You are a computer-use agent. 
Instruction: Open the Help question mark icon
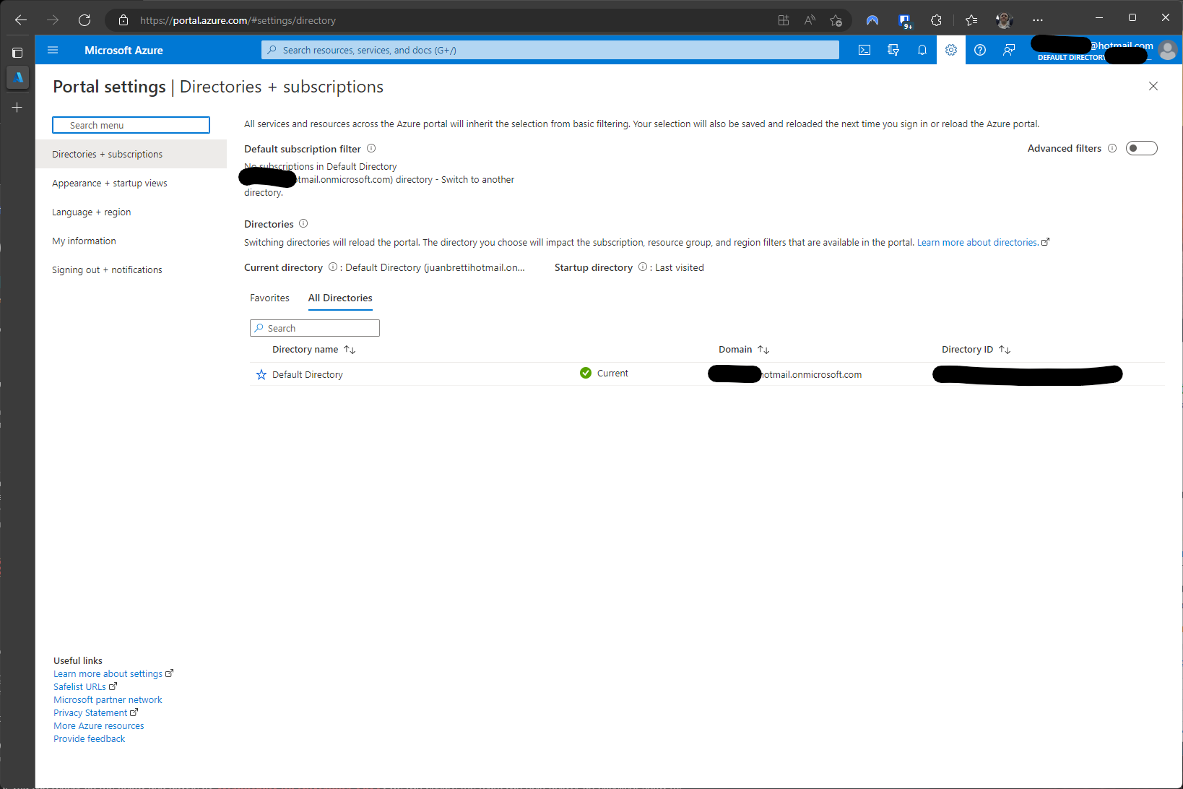980,50
